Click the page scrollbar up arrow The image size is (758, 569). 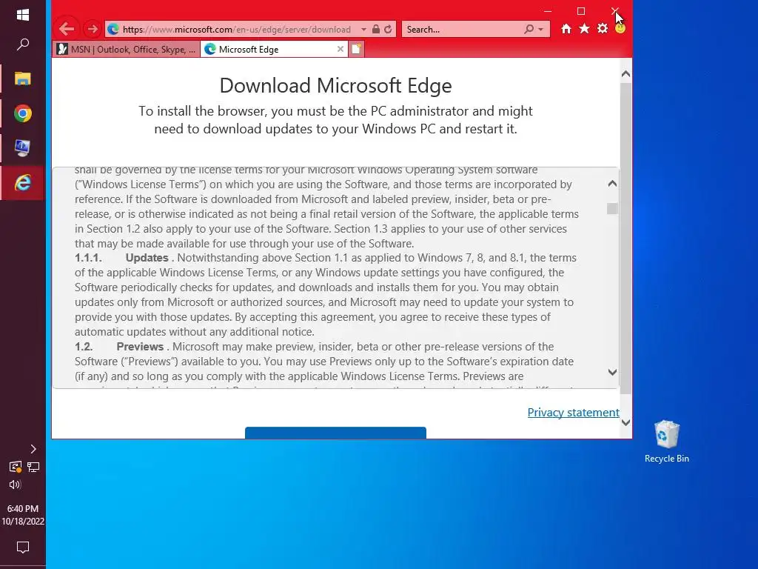click(x=625, y=74)
